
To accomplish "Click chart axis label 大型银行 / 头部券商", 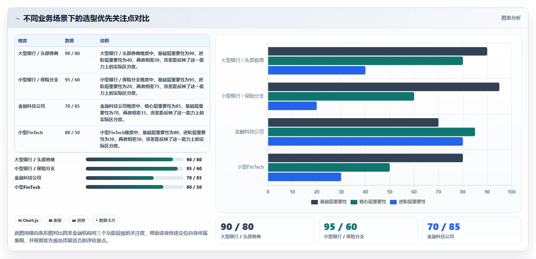I will pos(242,60).
